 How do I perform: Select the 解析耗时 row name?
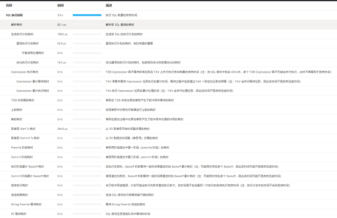17,25
